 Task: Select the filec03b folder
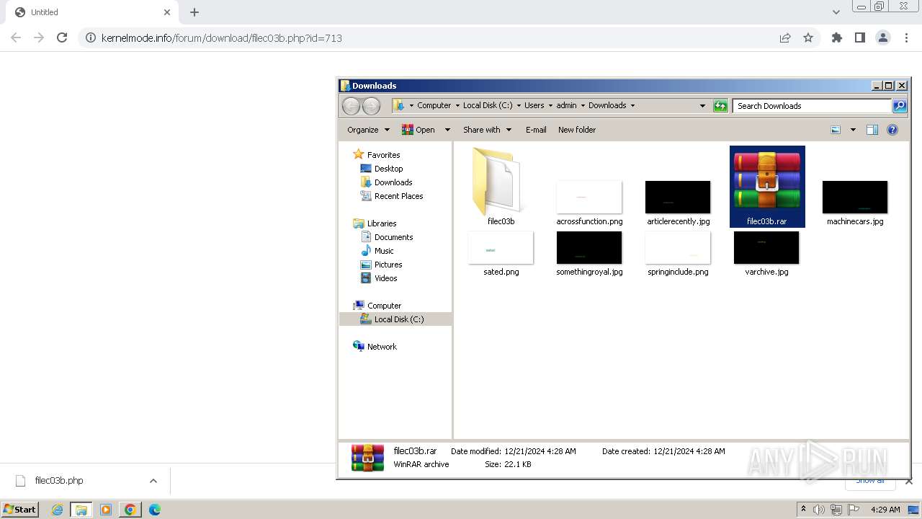(501, 187)
